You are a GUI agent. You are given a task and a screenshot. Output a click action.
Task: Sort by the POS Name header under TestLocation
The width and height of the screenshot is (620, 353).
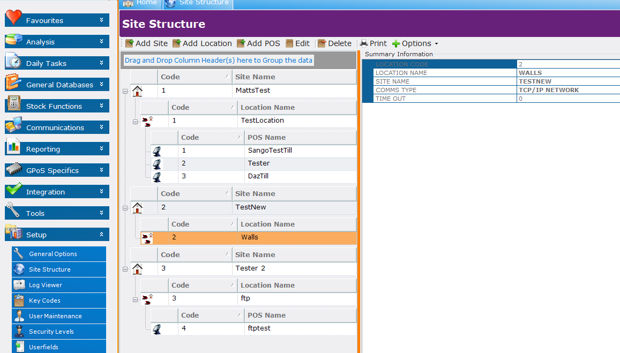tap(301, 137)
